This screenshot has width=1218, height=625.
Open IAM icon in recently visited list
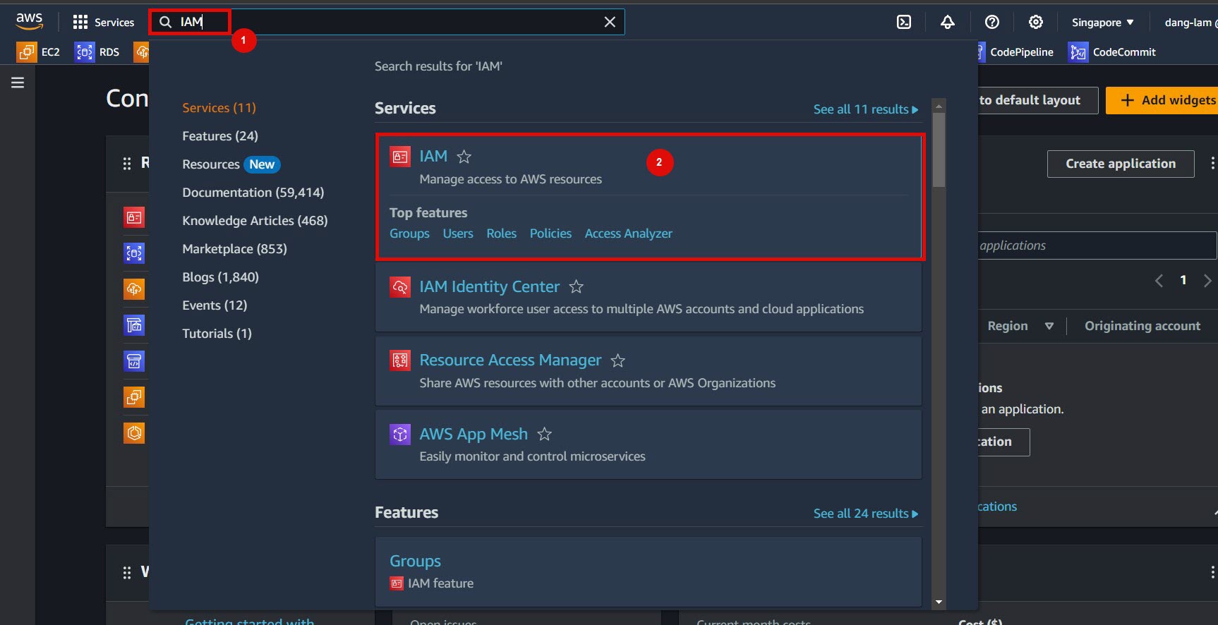point(134,217)
